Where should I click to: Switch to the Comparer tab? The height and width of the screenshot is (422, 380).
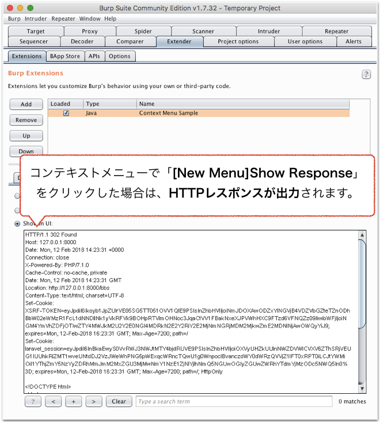(x=130, y=41)
